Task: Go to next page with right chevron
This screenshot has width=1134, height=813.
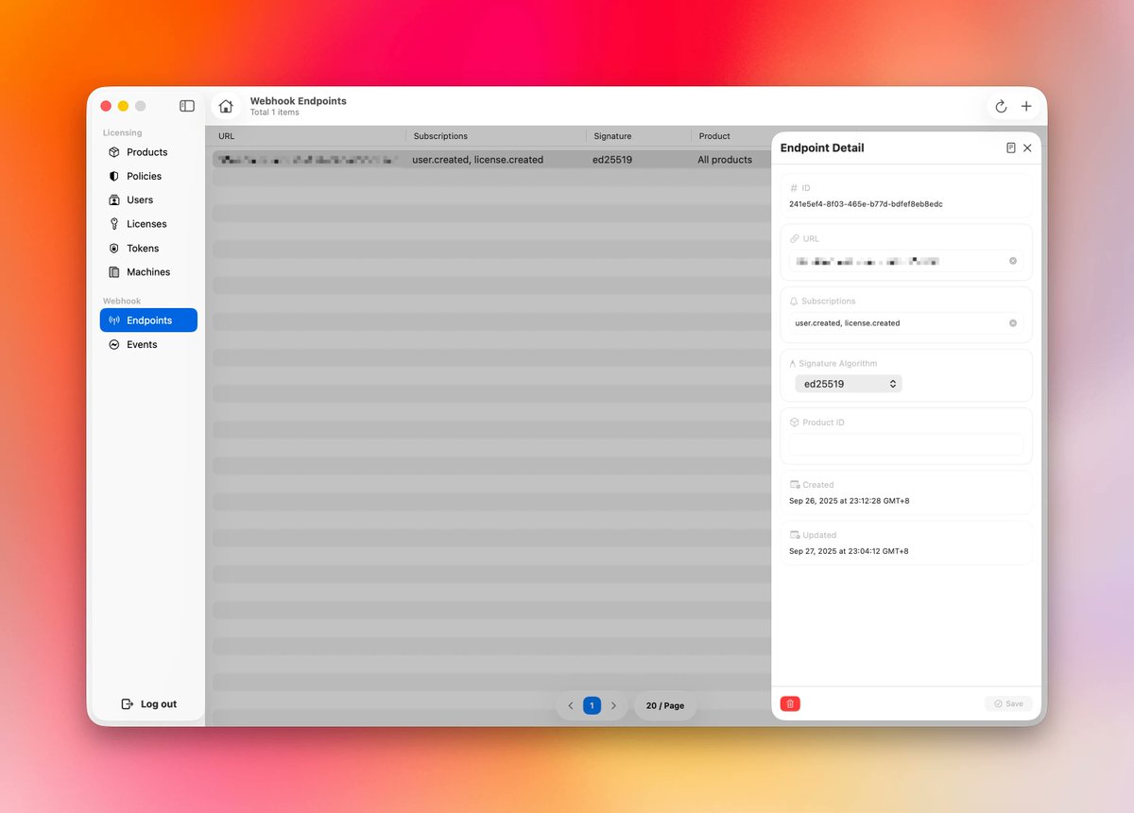Action: tap(613, 705)
